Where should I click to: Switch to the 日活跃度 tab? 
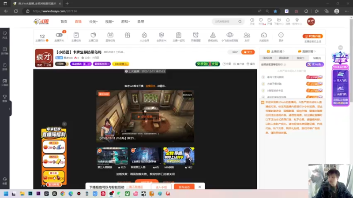tap(267, 58)
